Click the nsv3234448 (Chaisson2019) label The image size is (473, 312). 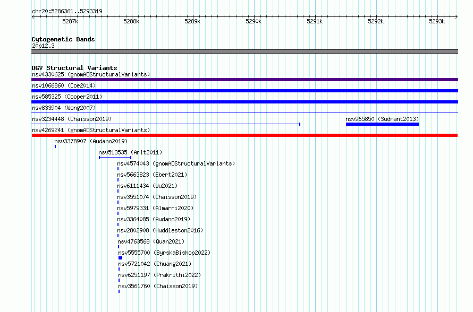[72, 119]
